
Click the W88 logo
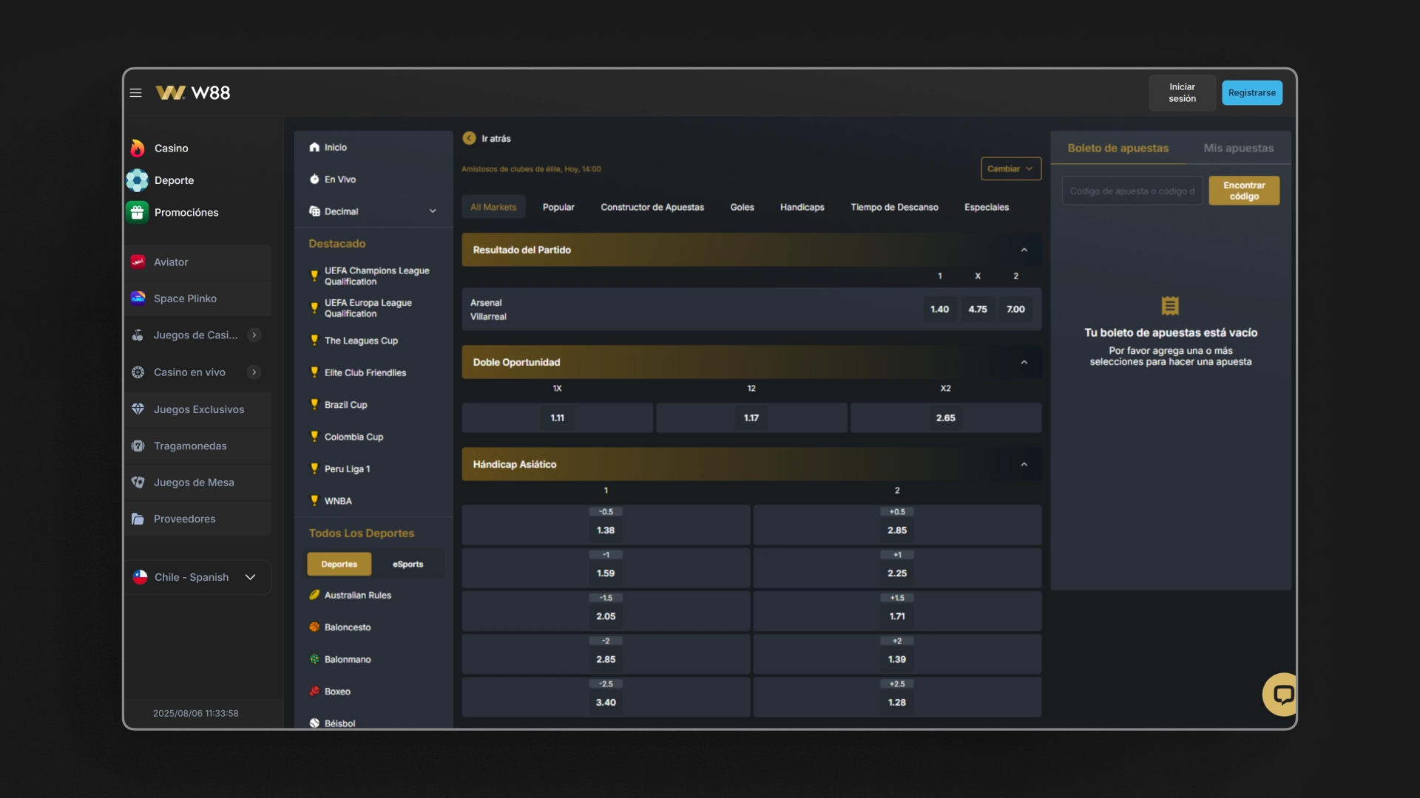tap(193, 93)
